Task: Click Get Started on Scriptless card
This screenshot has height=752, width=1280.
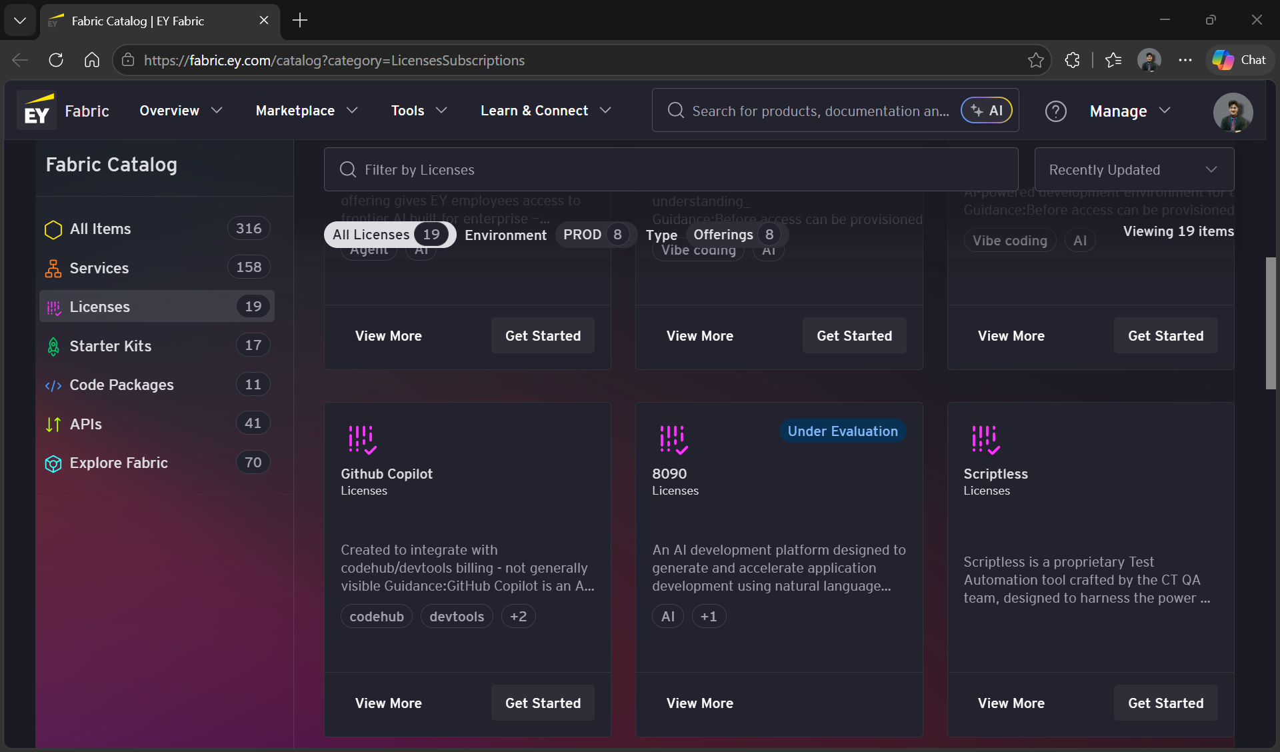Action: pyautogui.click(x=1165, y=703)
